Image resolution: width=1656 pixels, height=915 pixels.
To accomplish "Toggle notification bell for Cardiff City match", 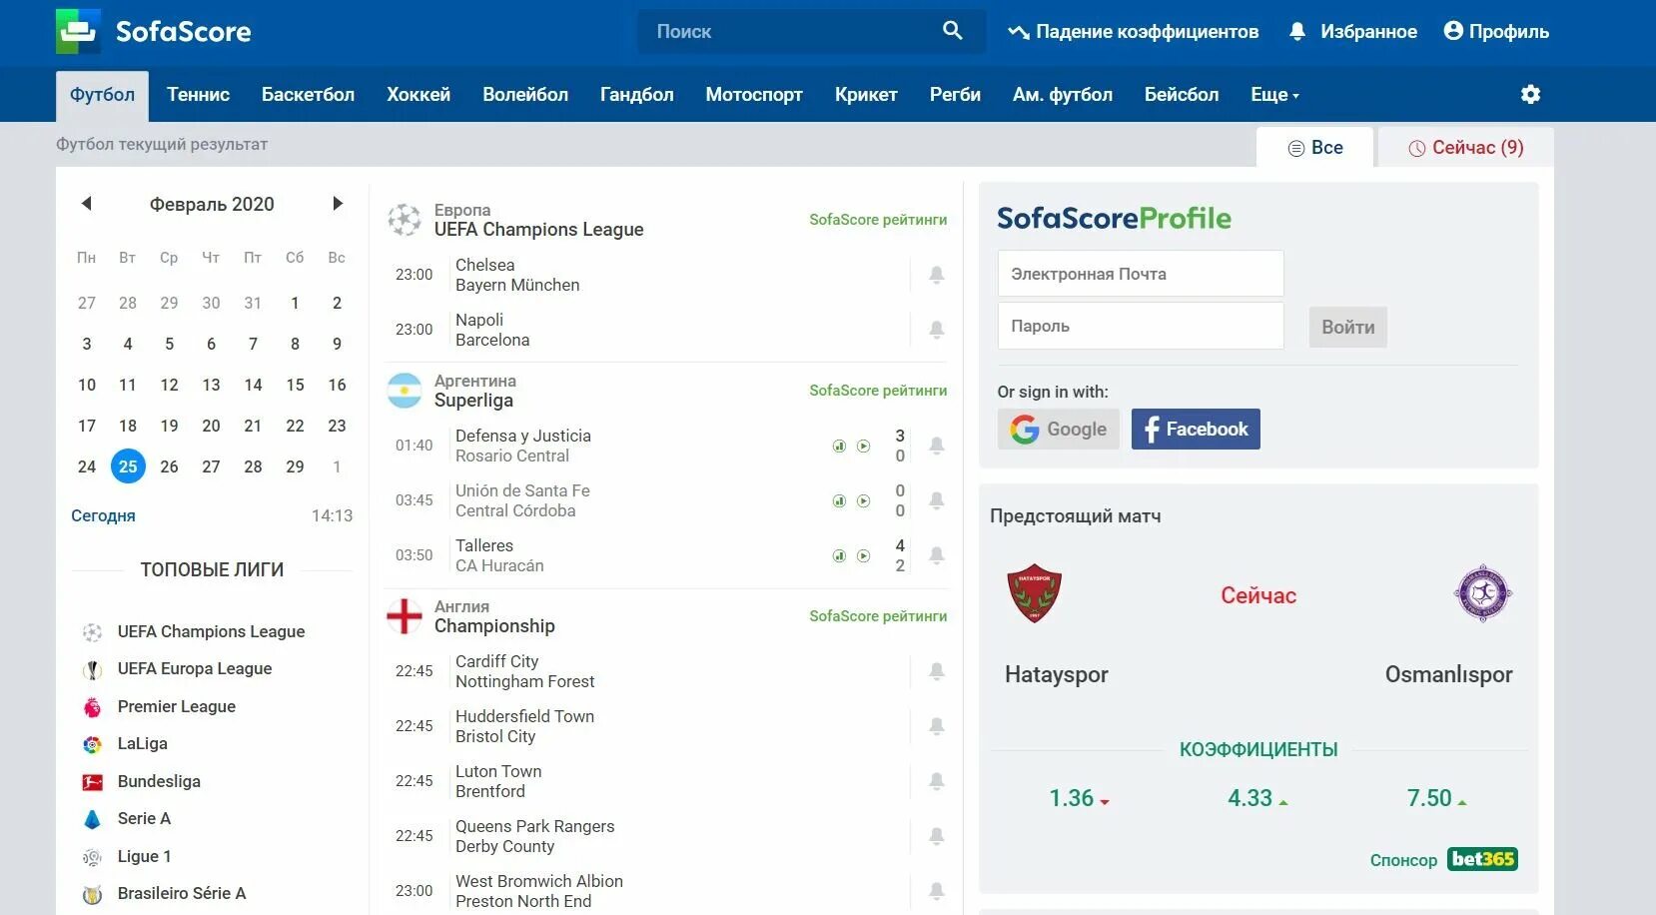I will (937, 671).
